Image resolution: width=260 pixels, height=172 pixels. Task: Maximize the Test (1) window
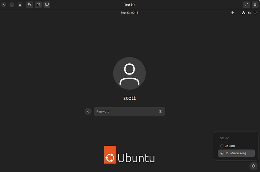pyautogui.click(x=20, y=5)
